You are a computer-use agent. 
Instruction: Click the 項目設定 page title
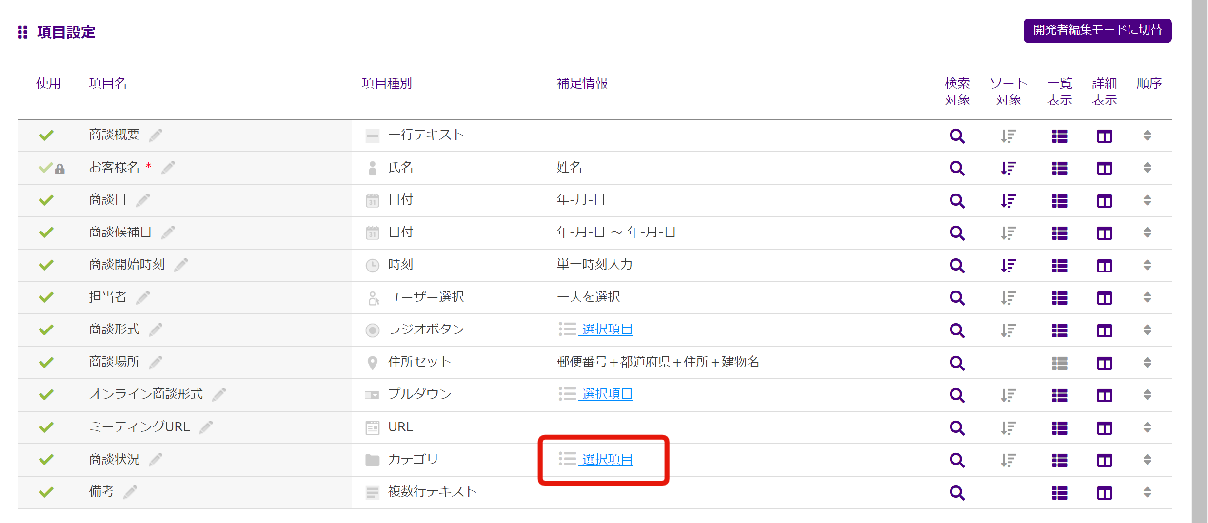[x=66, y=32]
